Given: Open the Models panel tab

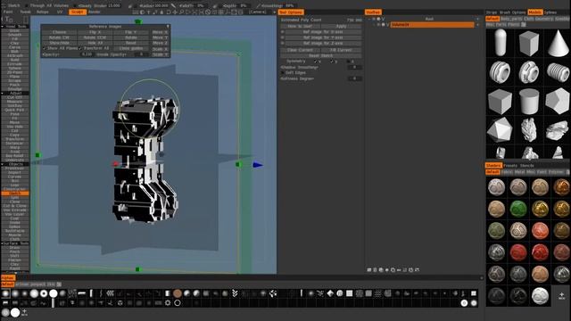Looking at the screenshot, I should pos(534,12).
